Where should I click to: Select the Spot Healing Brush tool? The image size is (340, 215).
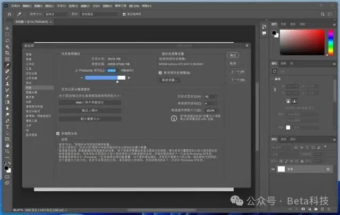coord(7,71)
